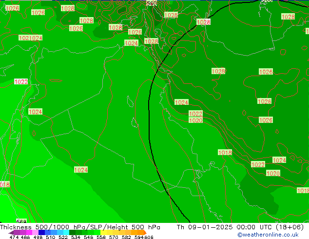Viewport: 309px width, 239px height.
Task: Click the '1024' label just above '1022' and '1020' pair
Action: coord(181,102)
